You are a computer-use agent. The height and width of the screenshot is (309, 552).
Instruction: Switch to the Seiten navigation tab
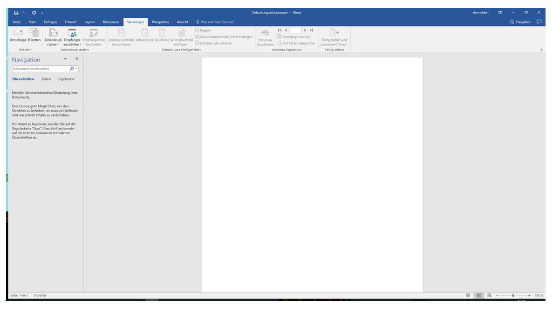[46, 79]
